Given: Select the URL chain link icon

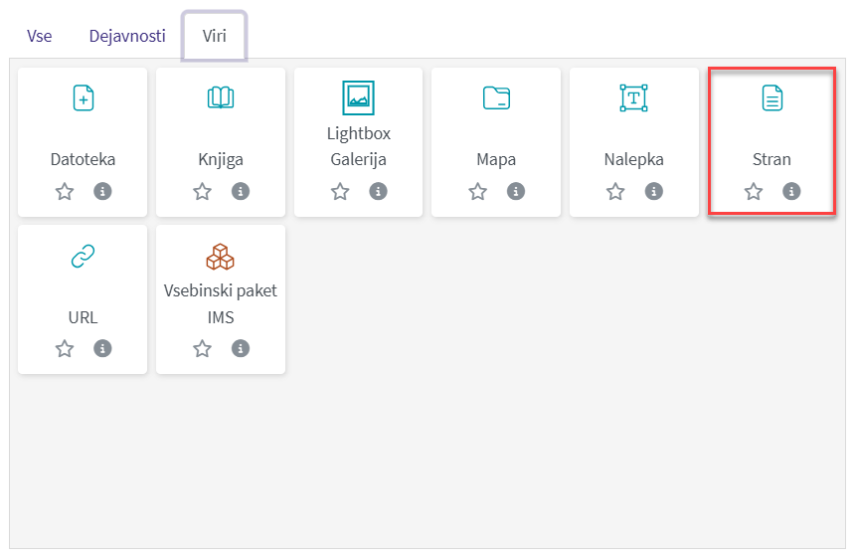Looking at the screenshot, I should tap(83, 257).
